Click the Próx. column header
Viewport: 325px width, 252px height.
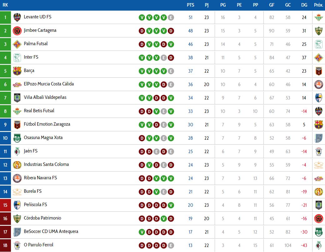[x=318, y=5]
